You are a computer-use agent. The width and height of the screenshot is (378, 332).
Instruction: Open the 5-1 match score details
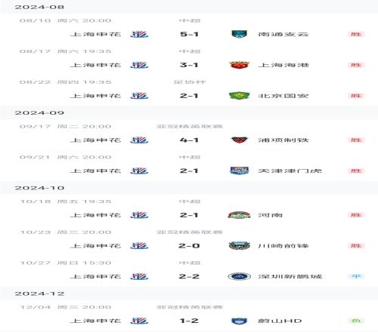(189, 34)
